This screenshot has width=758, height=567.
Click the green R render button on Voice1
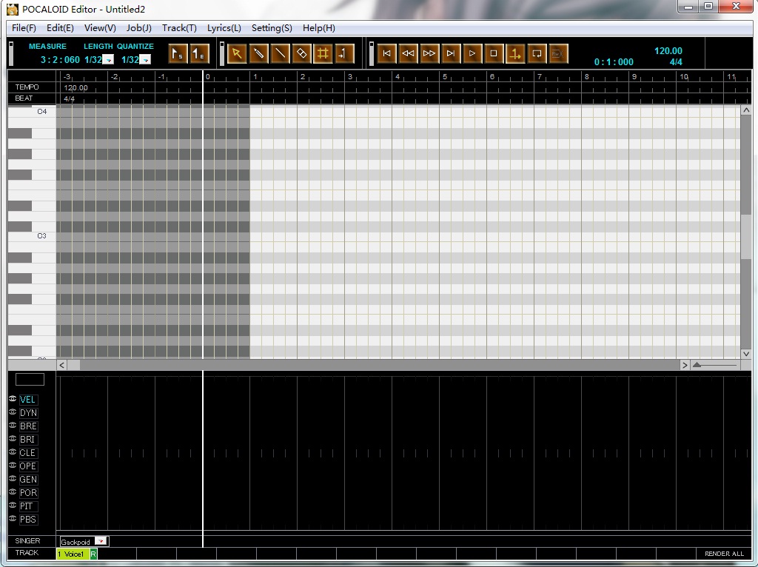coord(93,554)
